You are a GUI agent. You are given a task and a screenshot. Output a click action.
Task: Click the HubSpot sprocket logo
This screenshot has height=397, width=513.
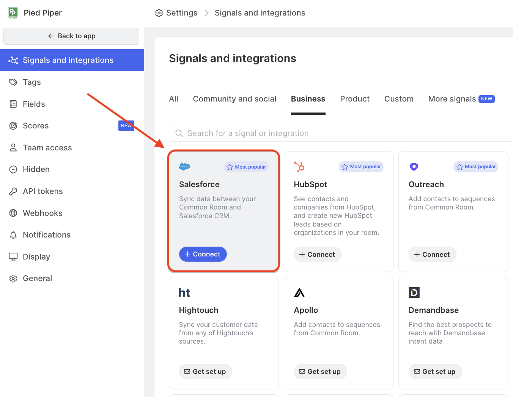tap(299, 167)
